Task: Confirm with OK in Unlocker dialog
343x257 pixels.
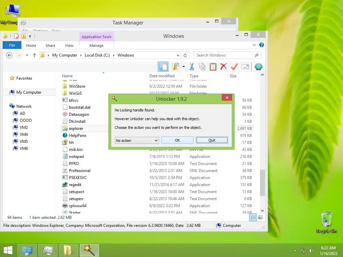Action: (x=178, y=140)
